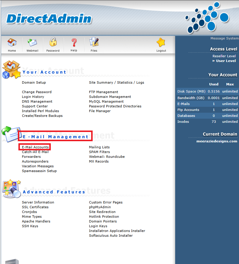Visit the Support Center
Screen dimensions: 239x264
[35, 106]
